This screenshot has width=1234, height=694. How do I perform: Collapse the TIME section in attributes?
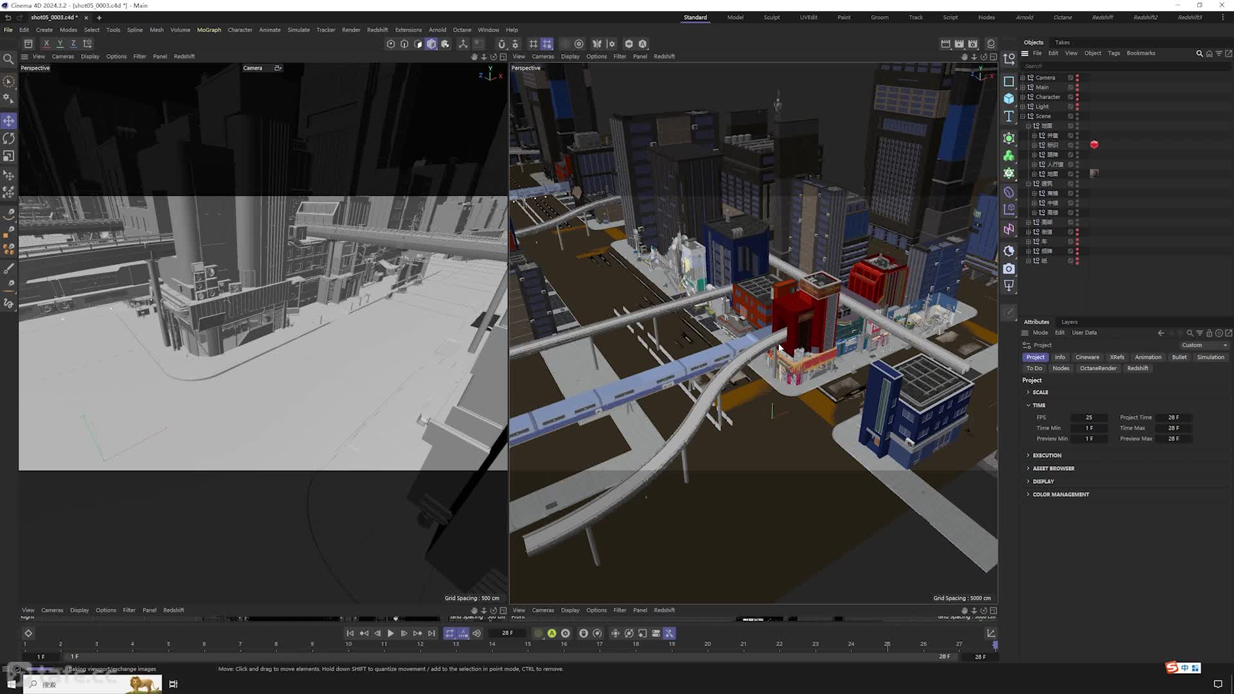(1028, 405)
